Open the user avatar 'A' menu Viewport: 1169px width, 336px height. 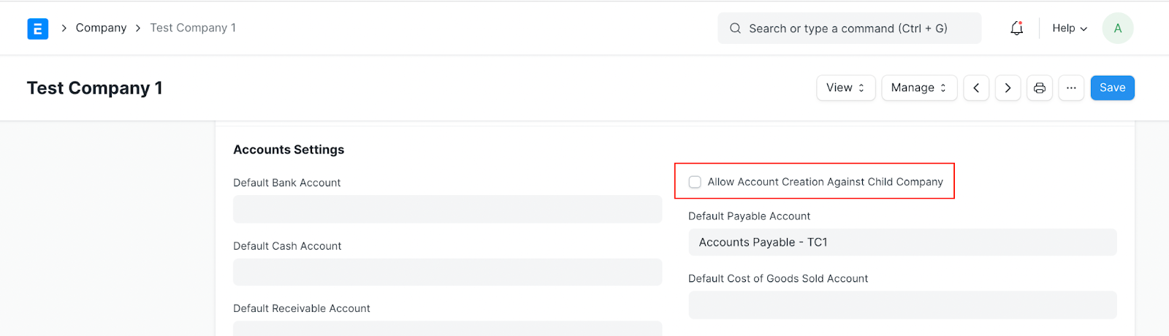click(x=1117, y=28)
